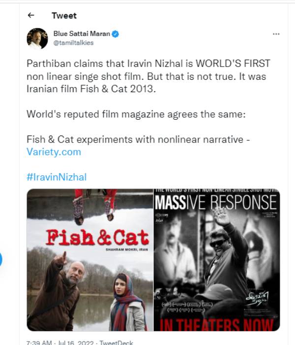Screen dimensions: 295x345
Task: Click the blue circle at left edge
Action: pos(1,259)
